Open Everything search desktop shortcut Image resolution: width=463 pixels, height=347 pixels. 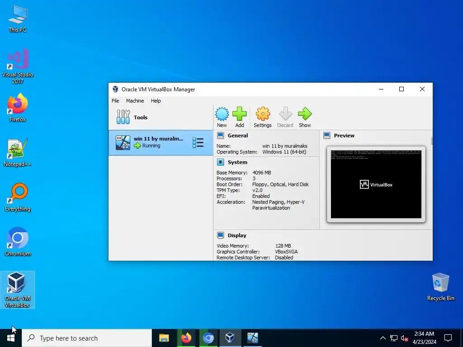[x=18, y=197]
